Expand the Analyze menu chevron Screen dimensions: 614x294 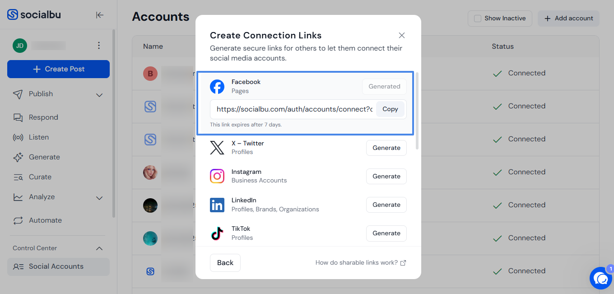tap(100, 198)
